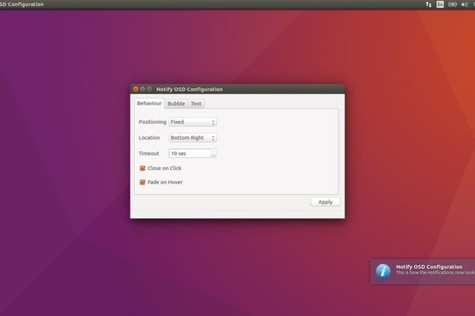Screen dimensions: 475x316
Task: Increase the Timeout value with up arrow
Action: (x=214, y=151)
